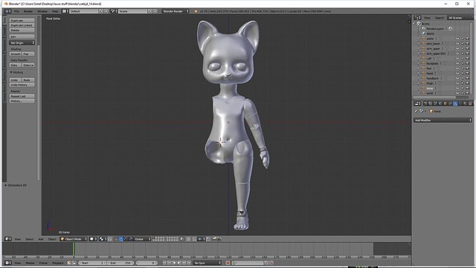Click the OpenGL render animation icon

[x=219, y=239]
